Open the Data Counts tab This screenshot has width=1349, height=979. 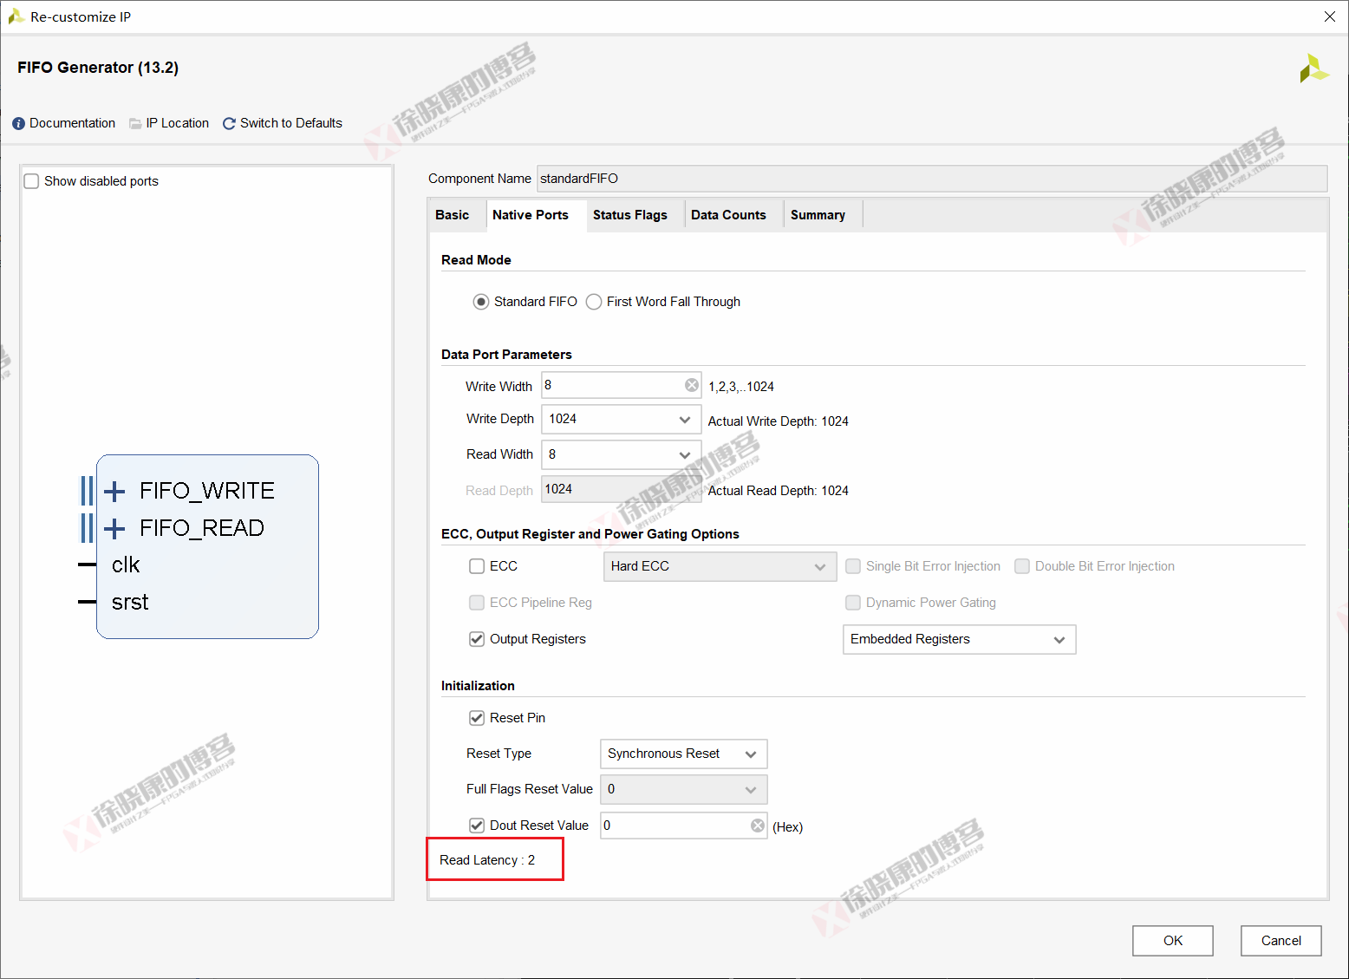(x=728, y=215)
